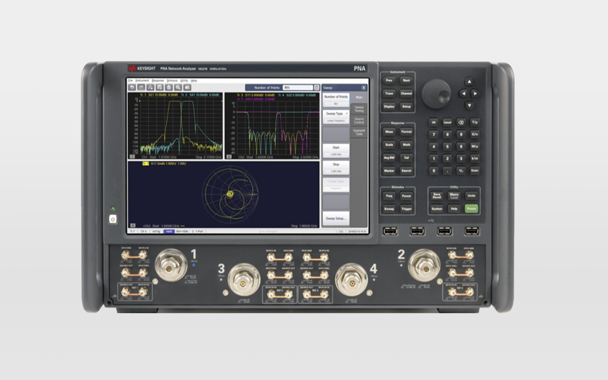Tap the right arrow navigation key
Viewport: 608px width, 380px height.
click(475, 93)
